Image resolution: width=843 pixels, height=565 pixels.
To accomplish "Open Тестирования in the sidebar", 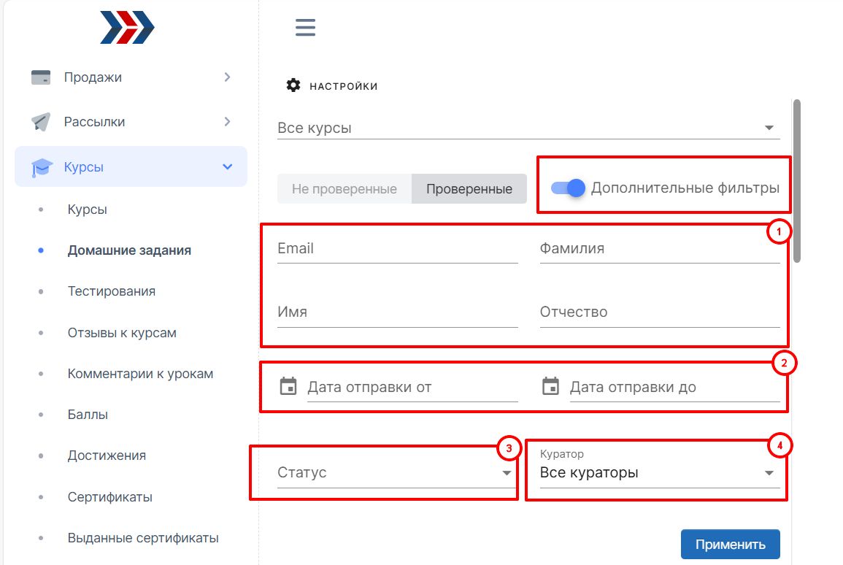I will pyautogui.click(x=111, y=291).
